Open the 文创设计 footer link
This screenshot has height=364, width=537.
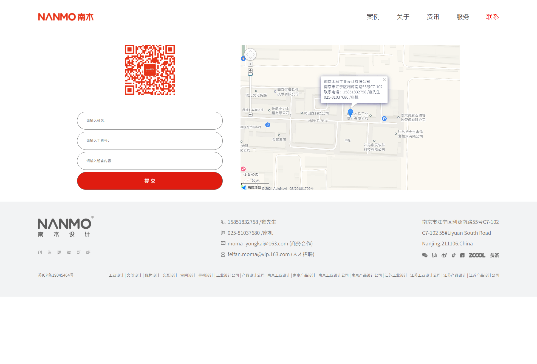pyautogui.click(x=134, y=275)
